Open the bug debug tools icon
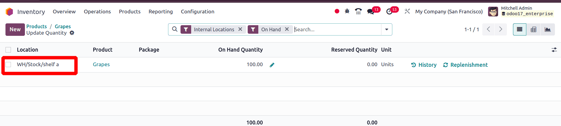This screenshot has height=126, width=561. point(347,12)
